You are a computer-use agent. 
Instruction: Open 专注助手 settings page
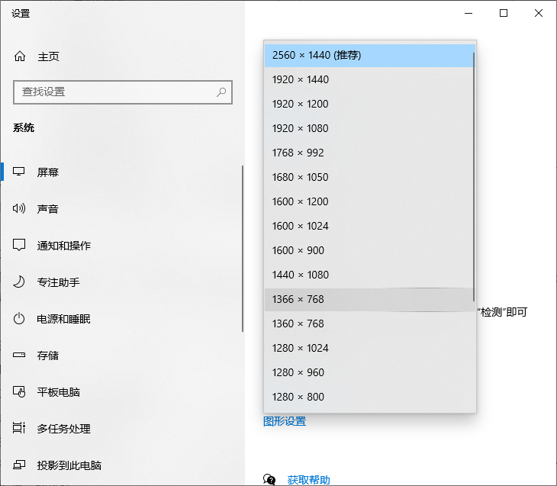click(122, 282)
